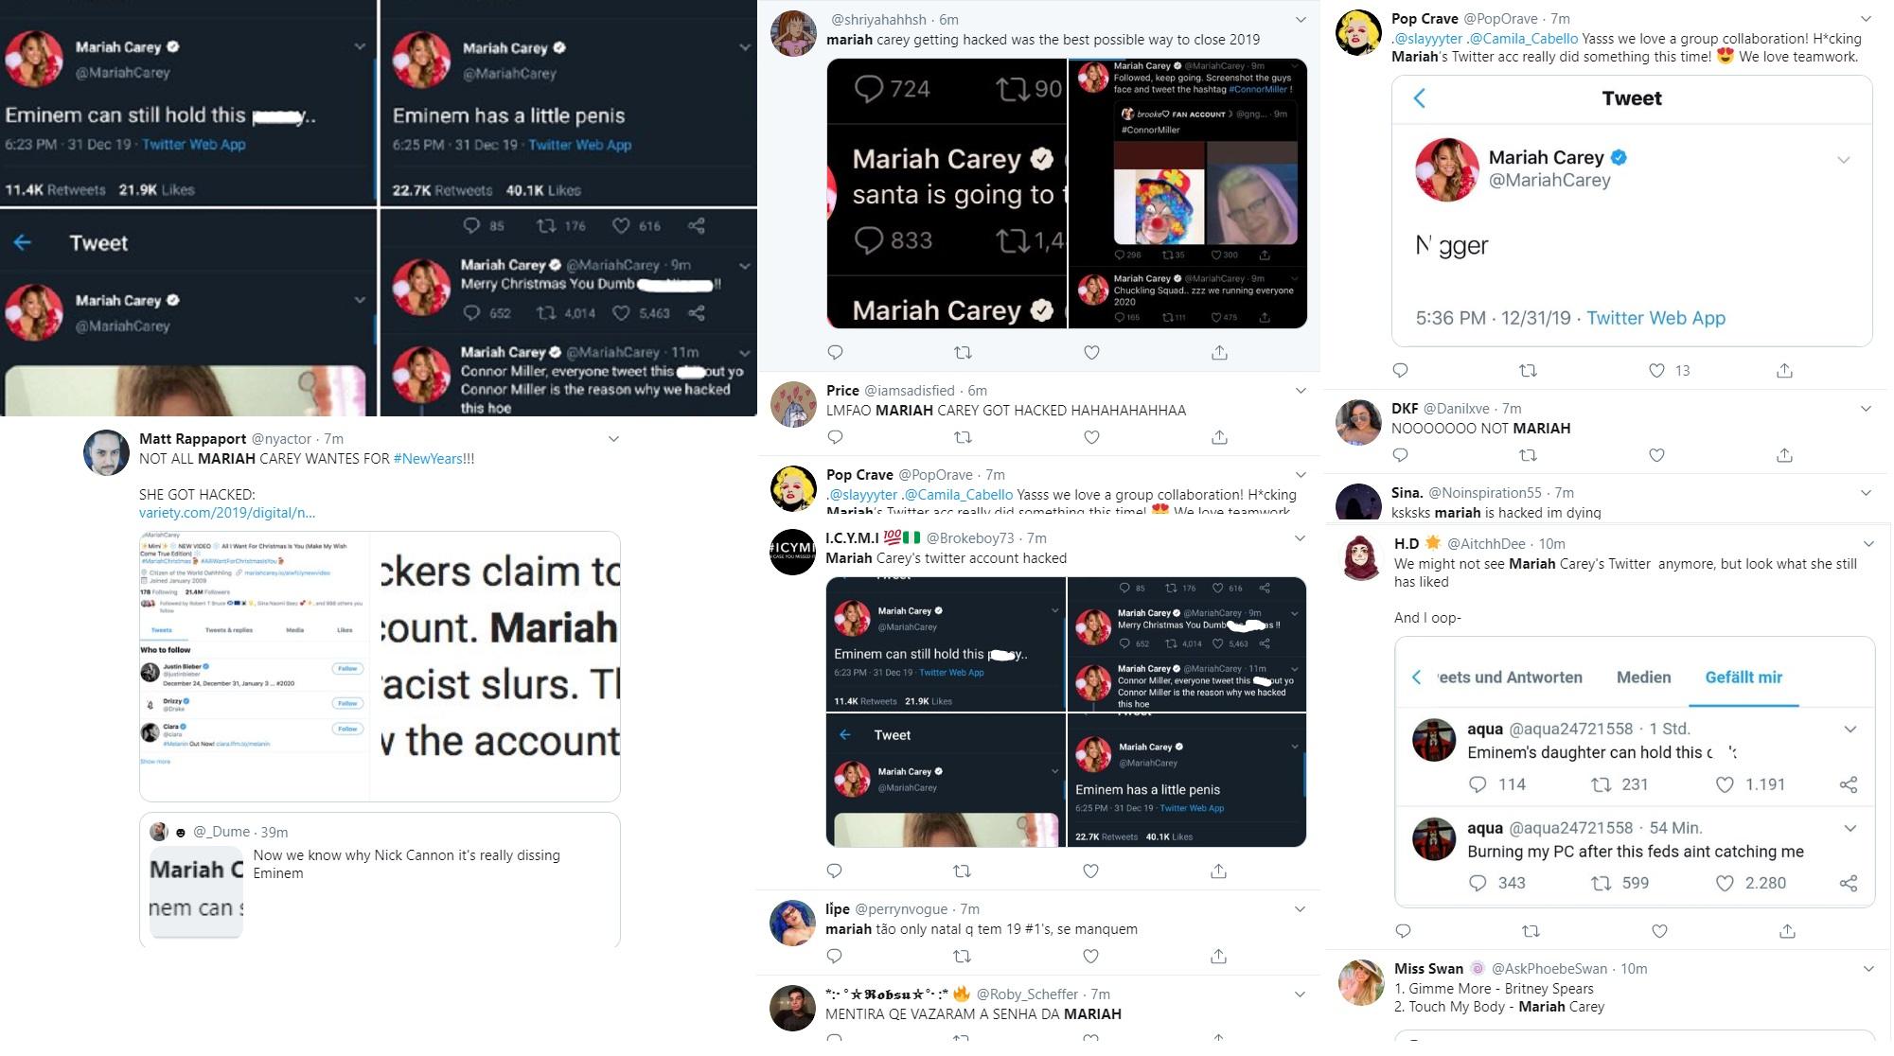Viewport: 1894px width, 1056px height.
Task: Select the Gefällt mir tab
Action: click(1744, 678)
